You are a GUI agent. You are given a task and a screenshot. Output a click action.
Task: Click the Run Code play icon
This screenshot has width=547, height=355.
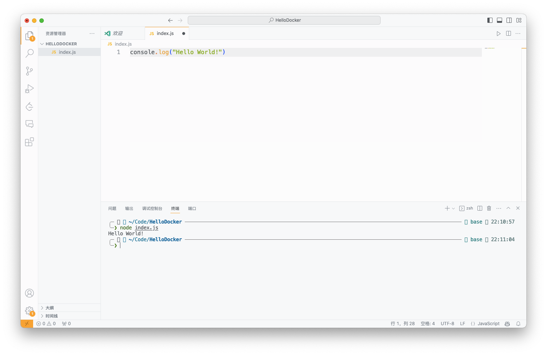[x=498, y=34]
